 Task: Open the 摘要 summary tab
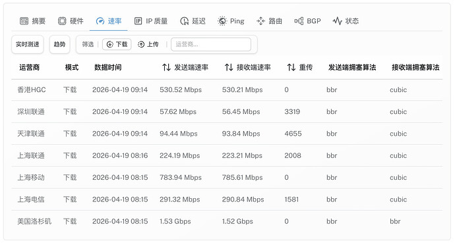point(32,21)
